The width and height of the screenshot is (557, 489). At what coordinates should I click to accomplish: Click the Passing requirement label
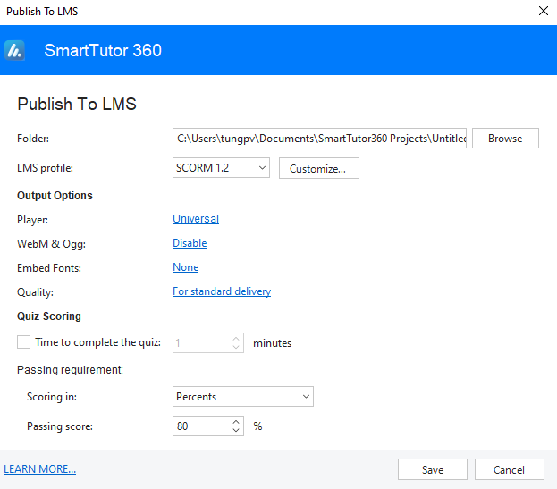[x=70, y=370]
